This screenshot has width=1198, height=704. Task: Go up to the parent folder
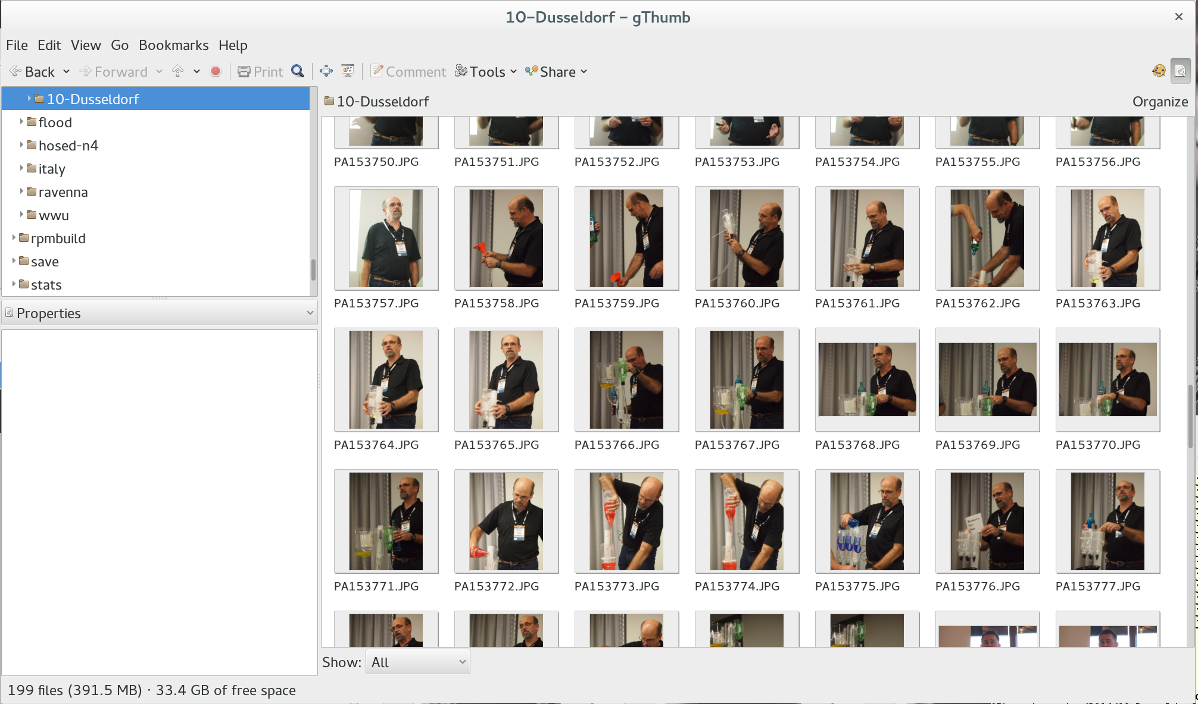click(x=178, y=72)
